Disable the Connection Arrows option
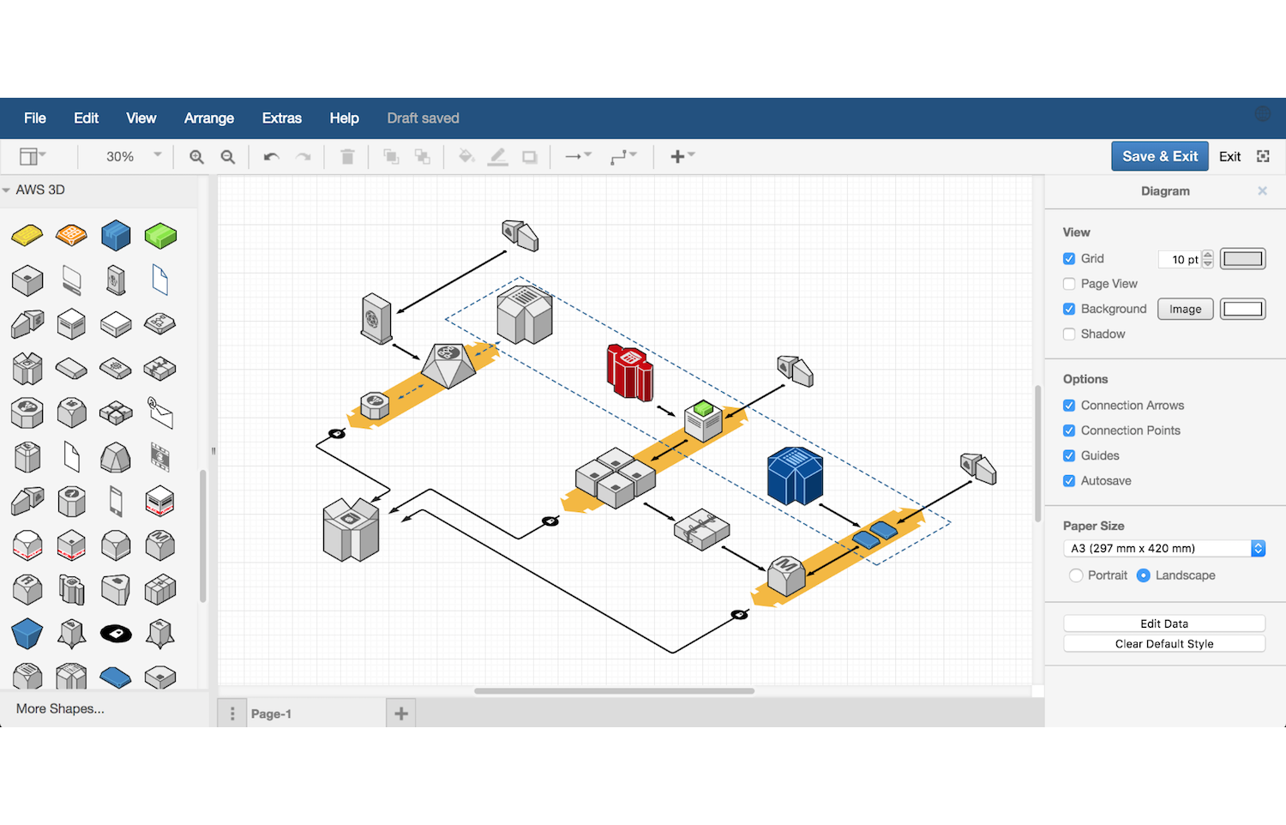Image resolution: width=1286 pixels, height=825 pixels. coord(1069,405)
